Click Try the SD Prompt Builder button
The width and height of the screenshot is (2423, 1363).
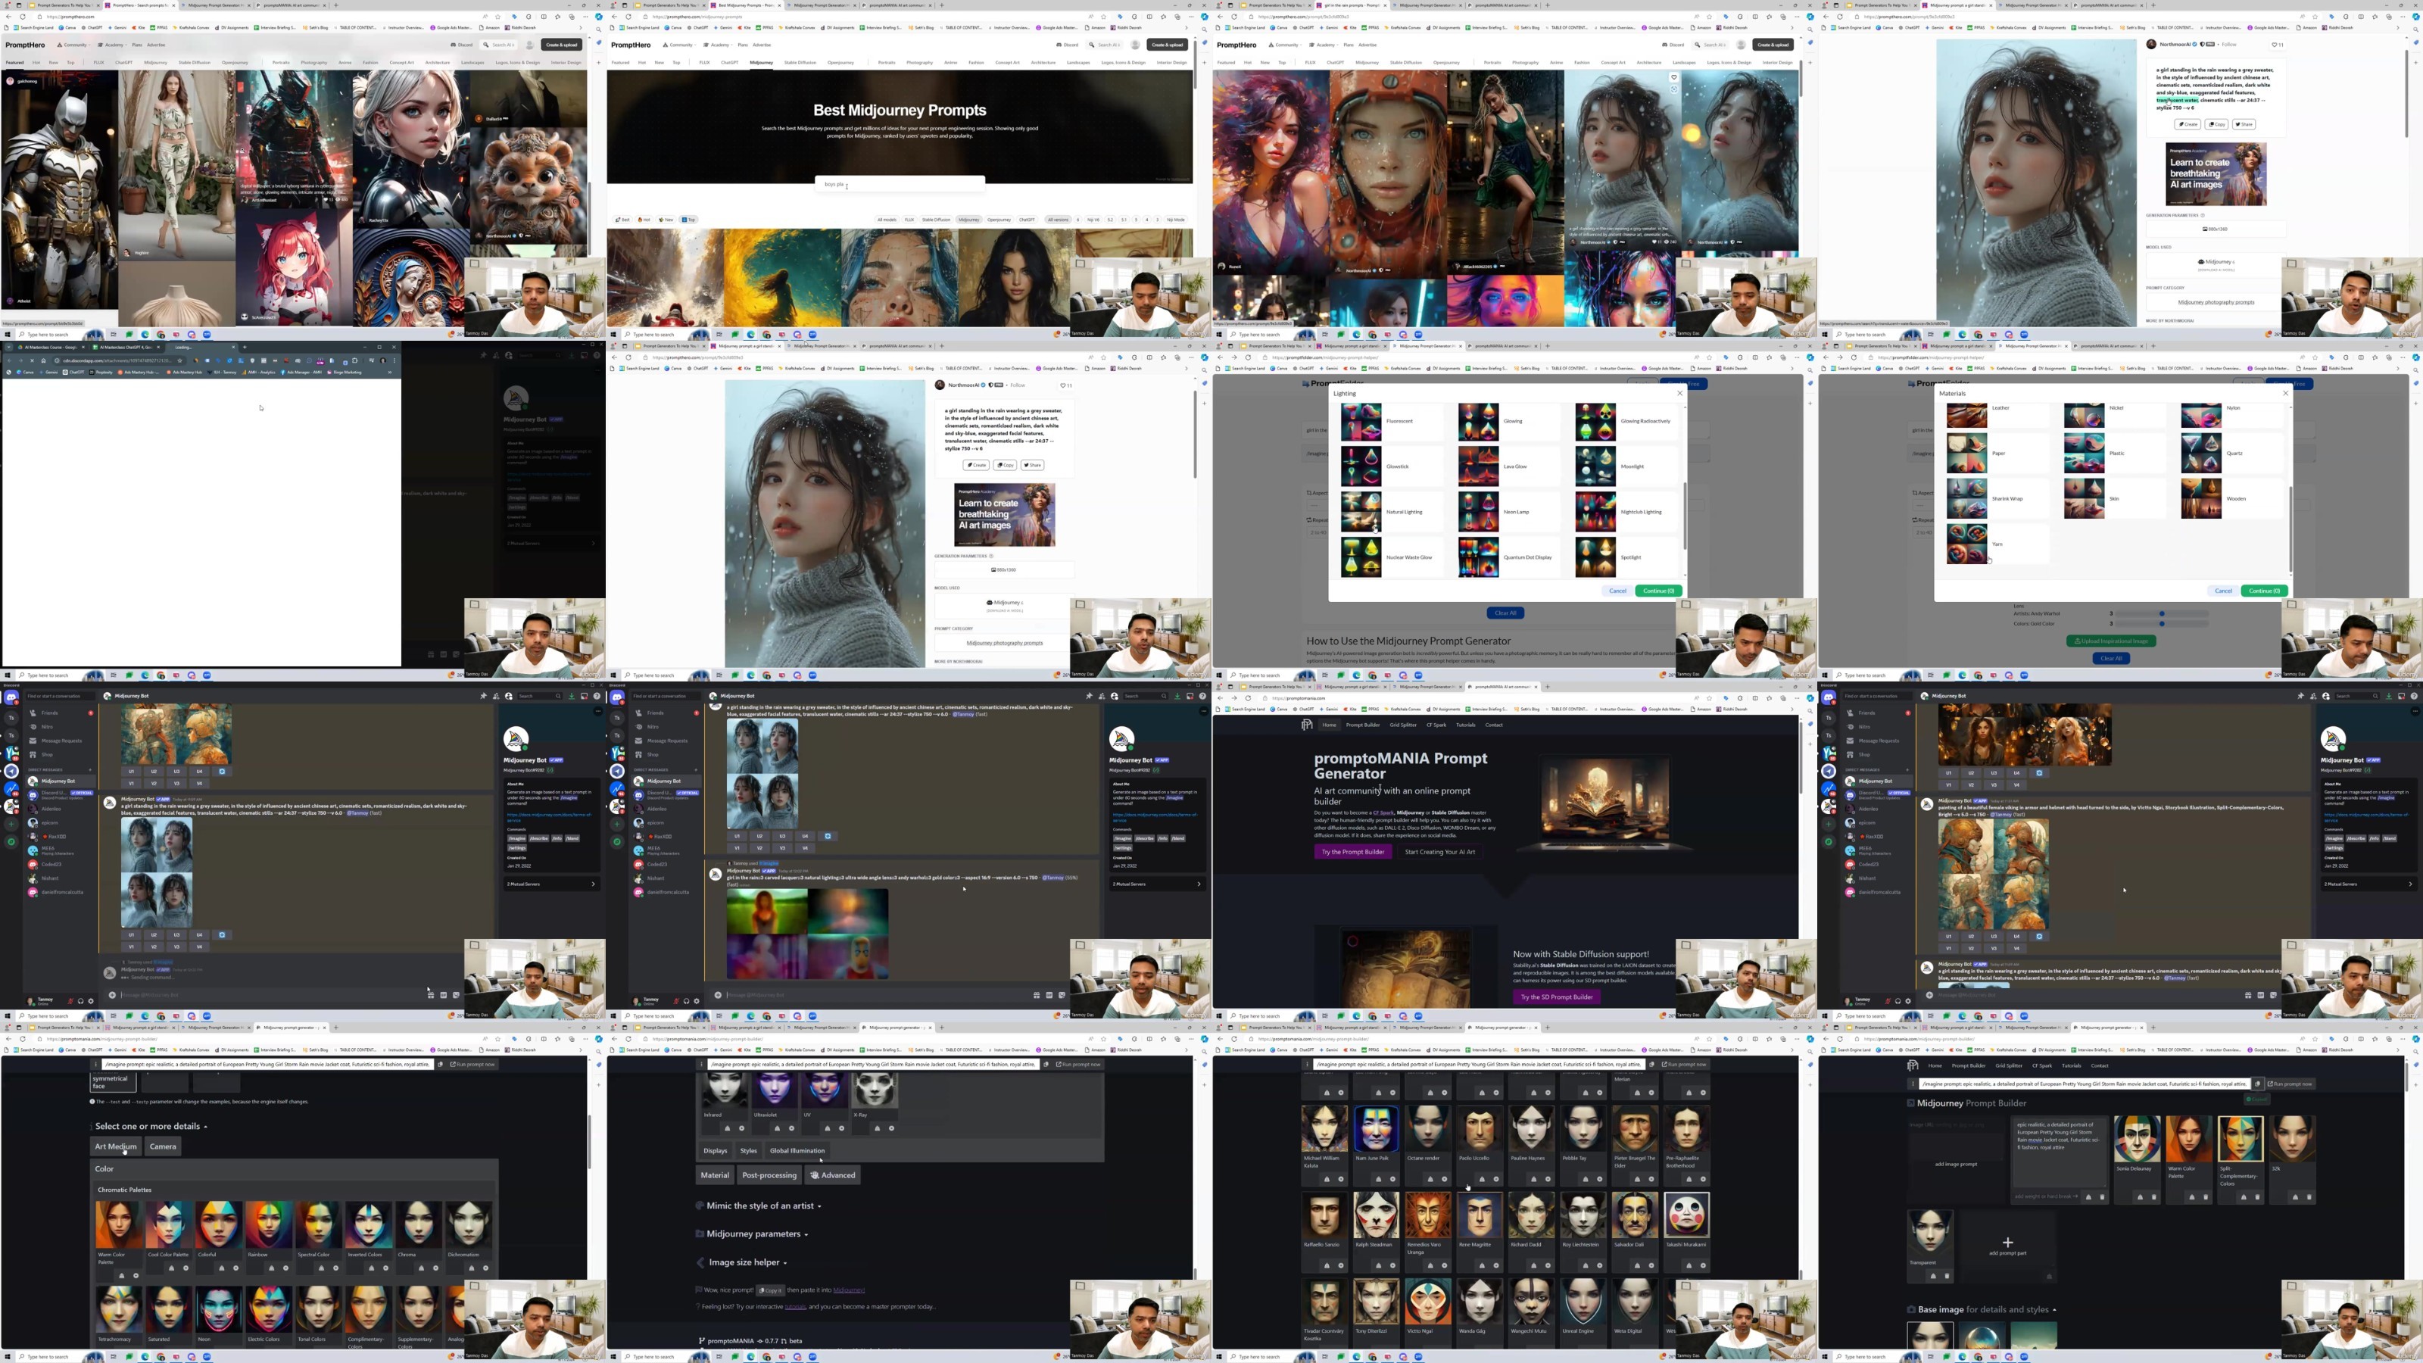1556,997
